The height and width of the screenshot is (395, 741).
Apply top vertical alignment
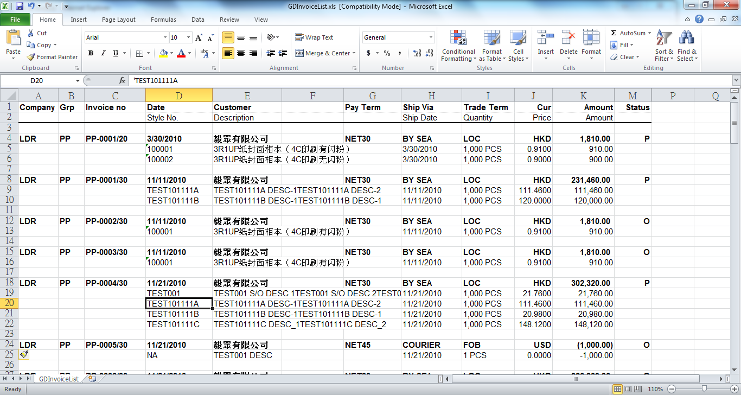click(x=228, y=37)
